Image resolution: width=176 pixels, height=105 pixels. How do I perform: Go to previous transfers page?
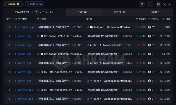point(33,12)
